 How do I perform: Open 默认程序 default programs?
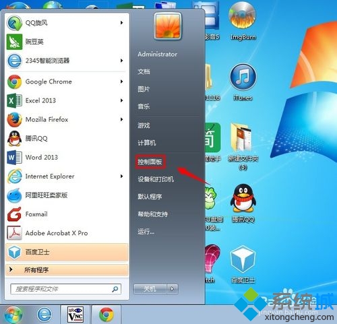tap(150, 197)
